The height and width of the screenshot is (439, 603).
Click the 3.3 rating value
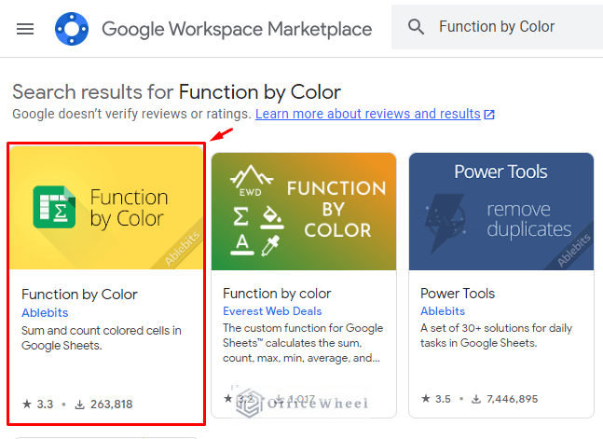45,405
